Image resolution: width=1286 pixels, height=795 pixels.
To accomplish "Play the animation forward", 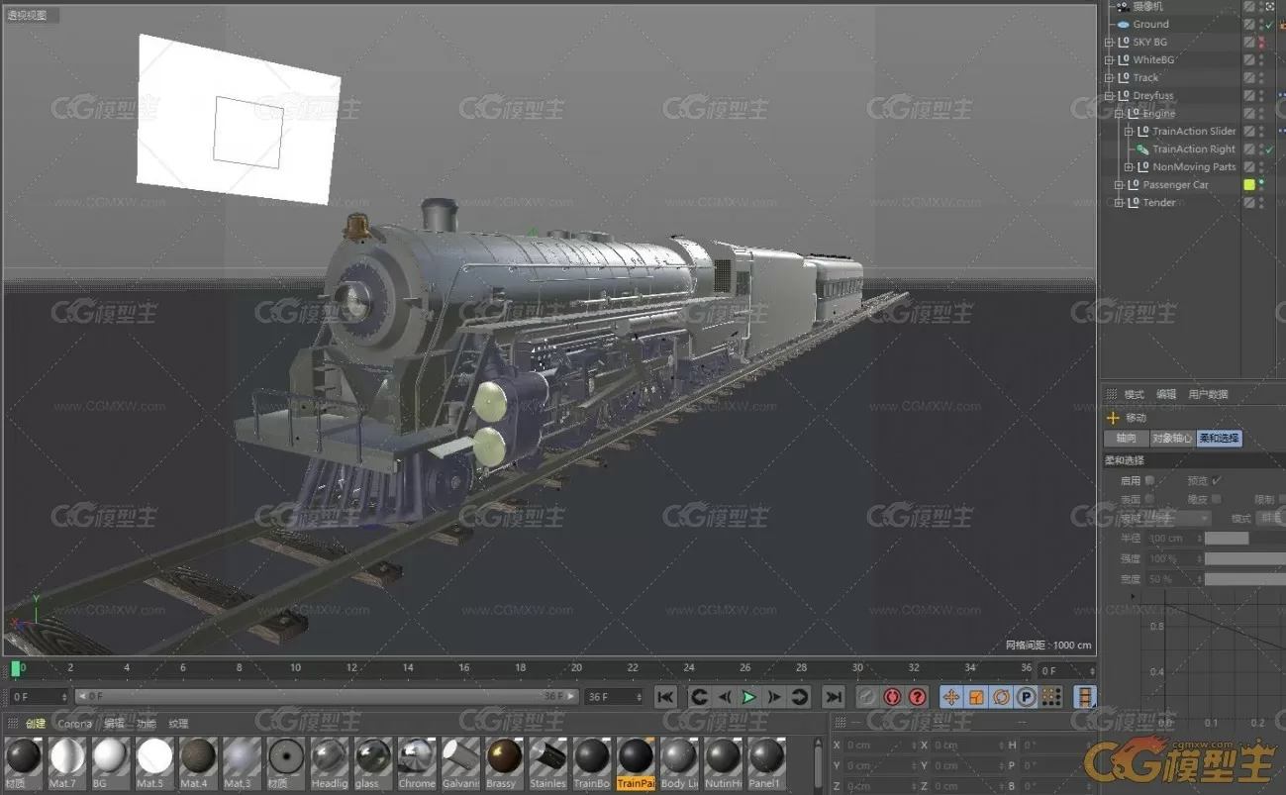I will click(749, 697).
